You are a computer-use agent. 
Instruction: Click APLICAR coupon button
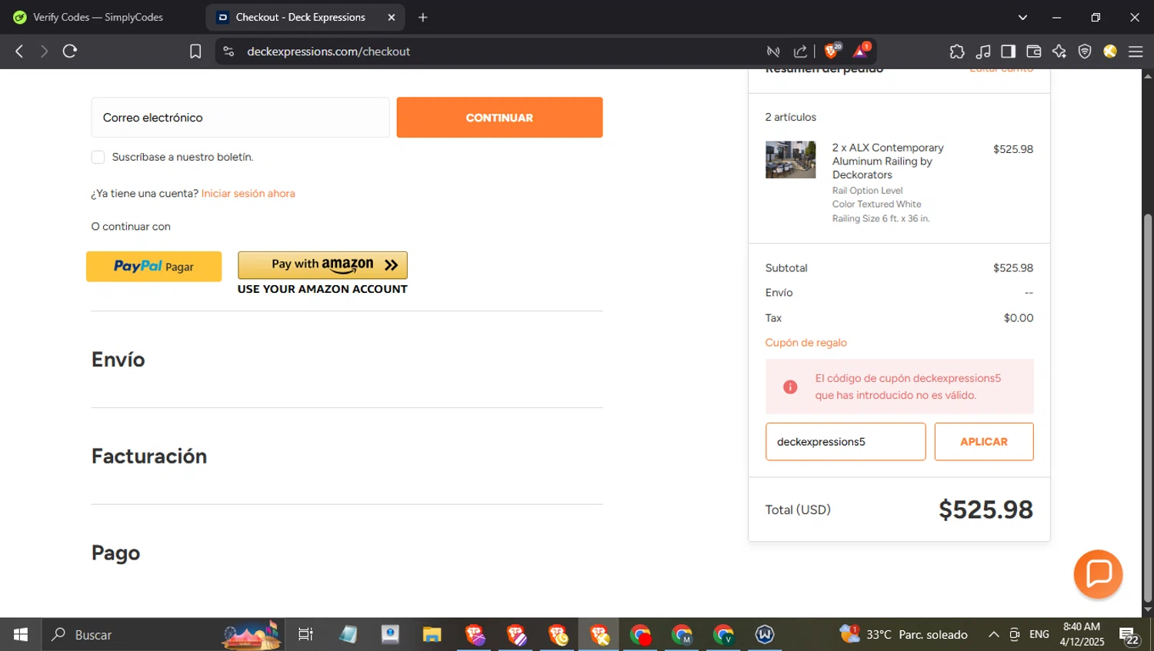point(984,442)
